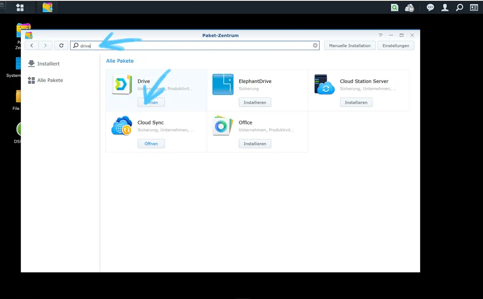The width and height of the screenshot is (483, 299).
Task: Clear the search field text
Action: pos(315,45)
